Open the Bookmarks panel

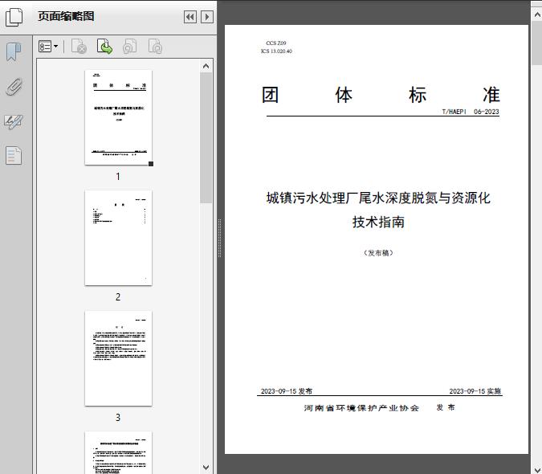coord(14,52)
